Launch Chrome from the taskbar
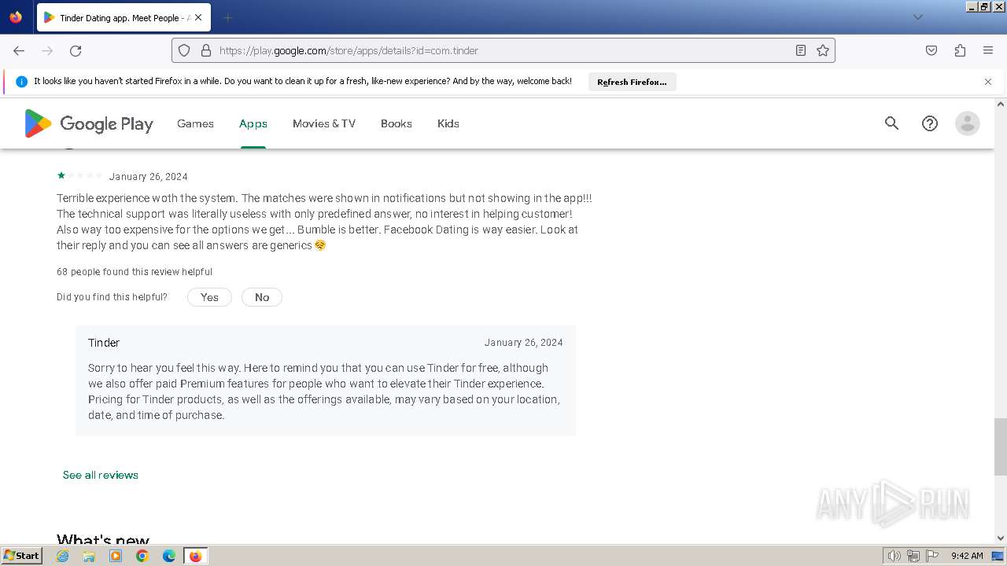1007x566 pixels. (142, 556)
